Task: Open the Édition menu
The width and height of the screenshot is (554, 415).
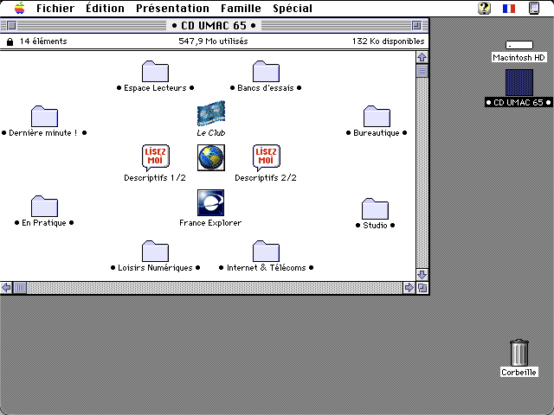Action: [x=105, y=8]
